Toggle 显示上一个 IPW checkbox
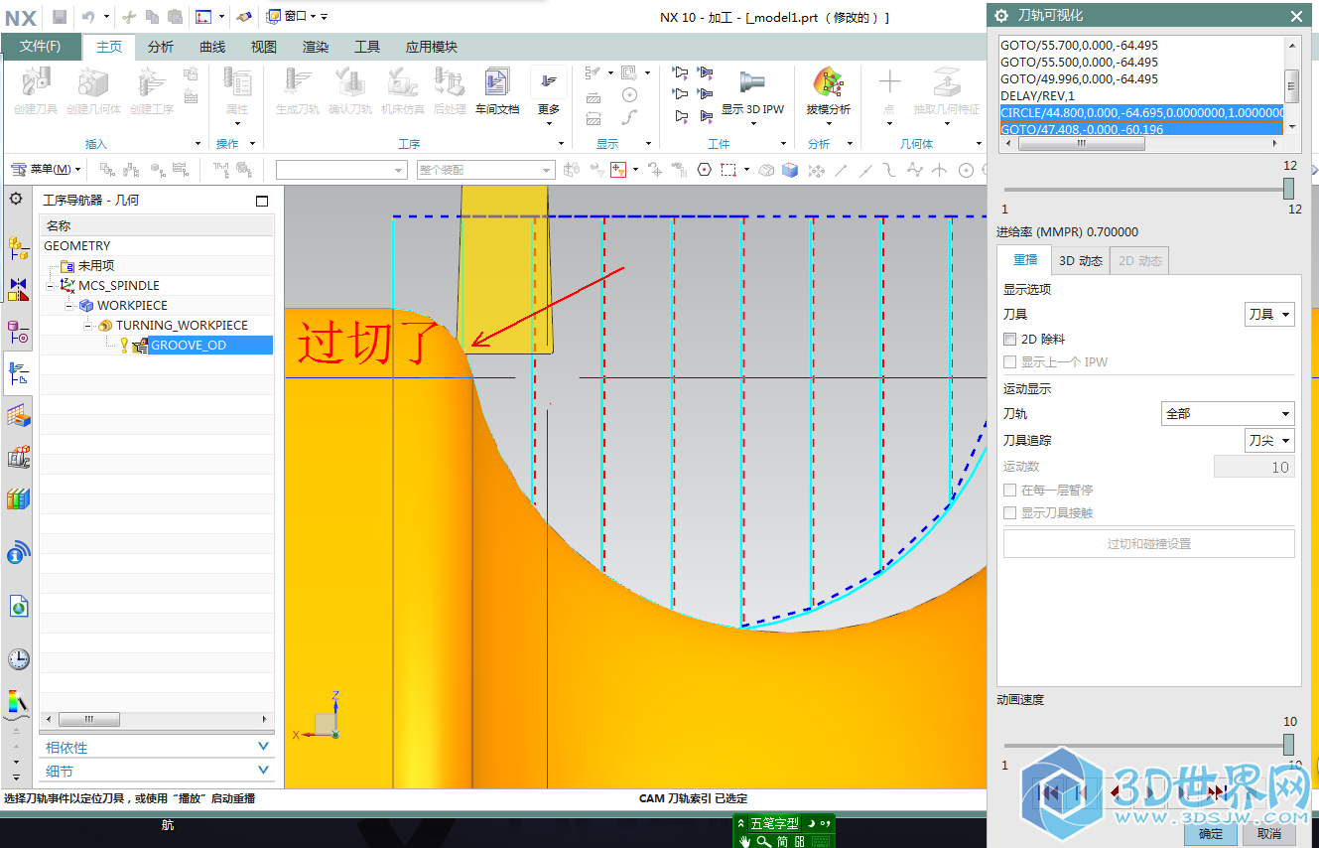The width and height of the screenshot is (1319, 848). tap(1010, 362)
